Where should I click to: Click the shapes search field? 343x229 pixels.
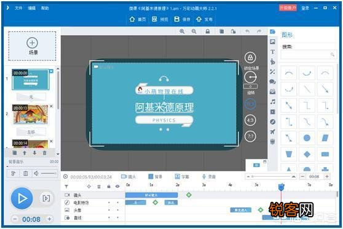(309, 55)
